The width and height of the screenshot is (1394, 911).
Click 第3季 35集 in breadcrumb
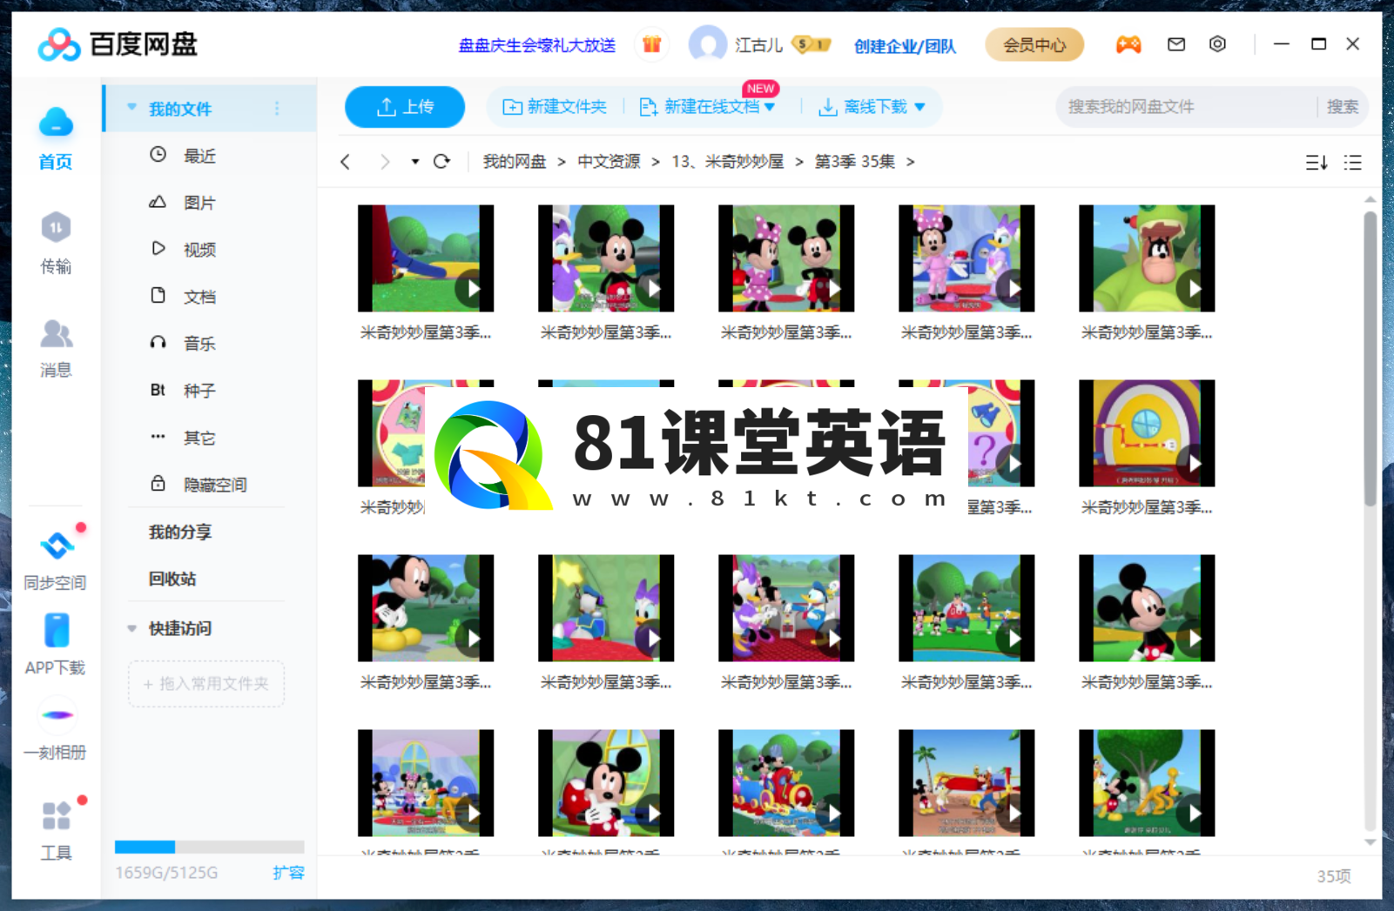pos(854,162)
